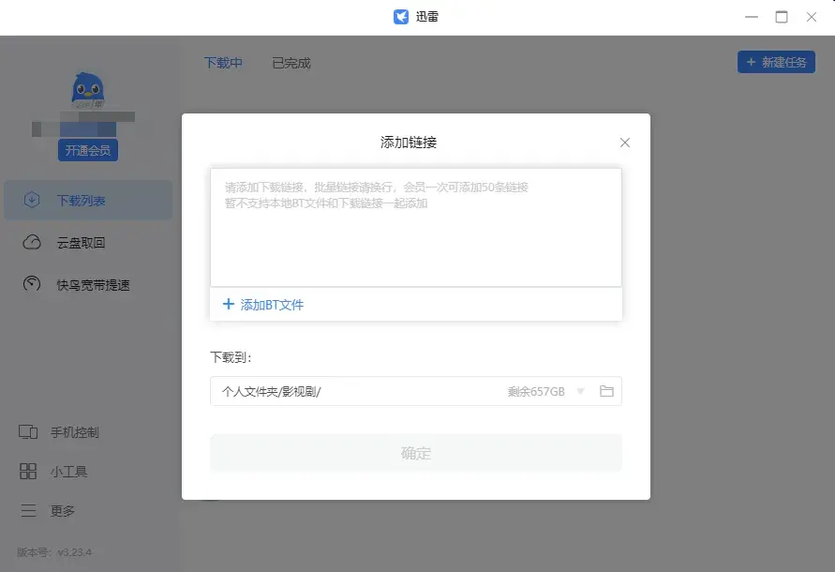Click the 开通会员 membership button
The image size is (835, 572).
pyautogui.click(x=88, y=150)
